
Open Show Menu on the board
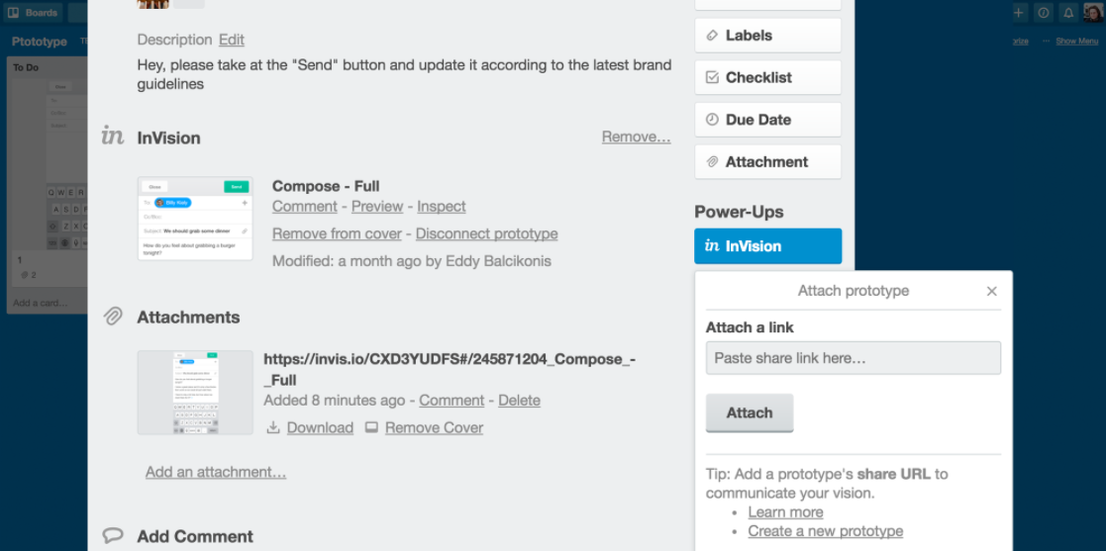tap(1076, 42)
